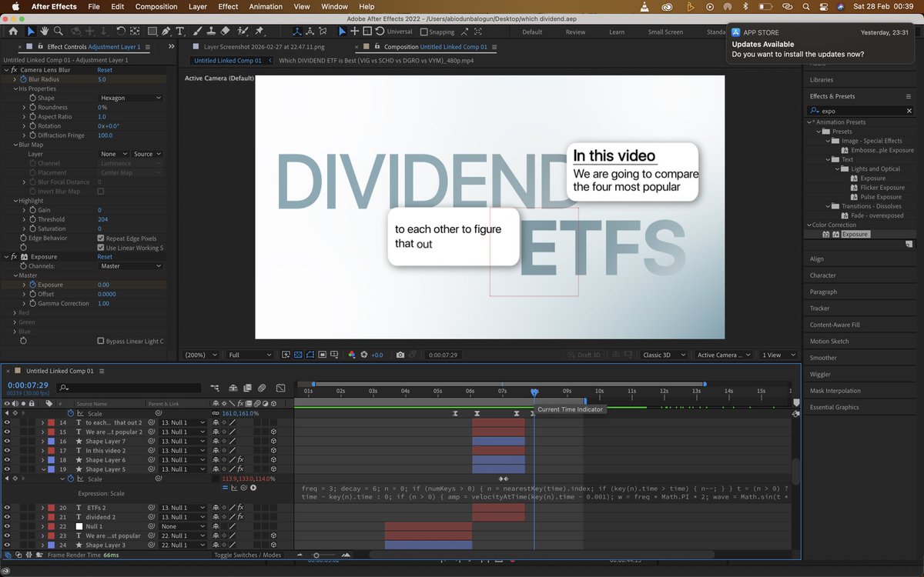The width and height of the screenshot is (924, 577).
Task: Open the Composition menu
Action: pyautogui.click(x=156, y=6)
